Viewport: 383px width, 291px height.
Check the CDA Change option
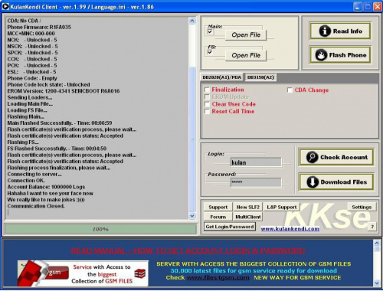pyautogui.click(x=290, y=90)
